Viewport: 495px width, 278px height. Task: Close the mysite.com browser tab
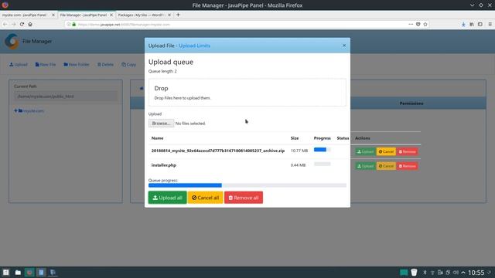click(x=53, y=15)
